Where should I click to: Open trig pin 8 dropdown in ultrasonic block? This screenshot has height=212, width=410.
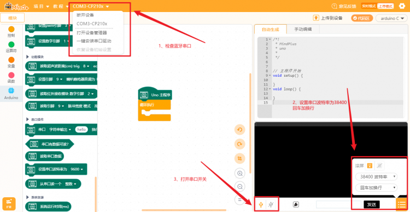86,66
